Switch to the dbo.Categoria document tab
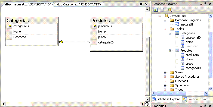 pyautogui.click(x=79, y=4)
